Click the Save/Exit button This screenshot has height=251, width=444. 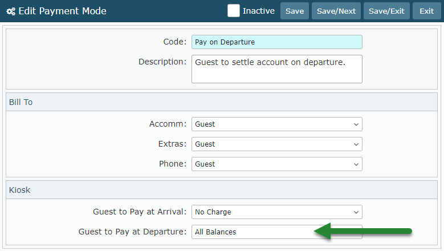[386, 11]
